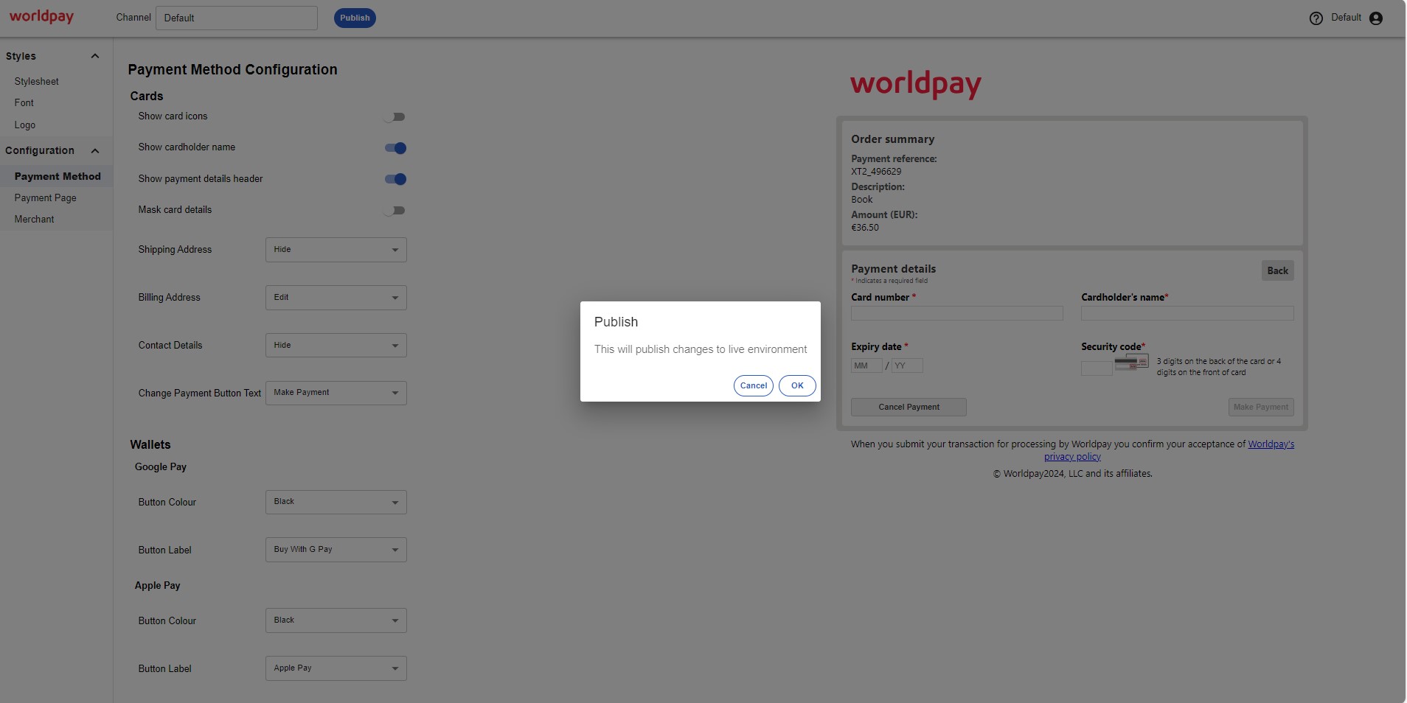This screenshot has width=1407, height=703.
Task: Go to Payment Page configuration
Action: pos(45,198)
